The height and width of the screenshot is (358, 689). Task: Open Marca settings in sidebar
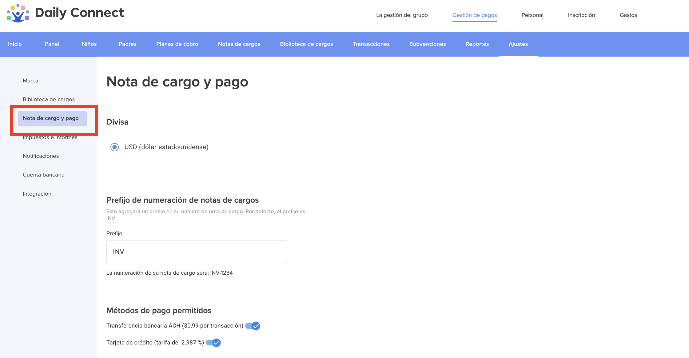(30, 81)
